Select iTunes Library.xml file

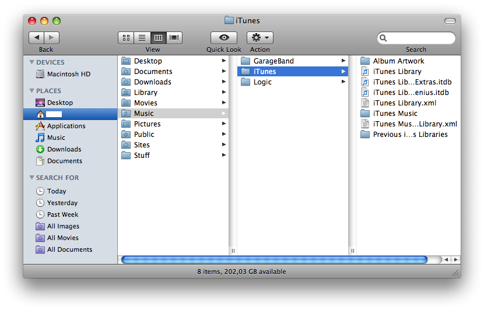click(409, 103)
